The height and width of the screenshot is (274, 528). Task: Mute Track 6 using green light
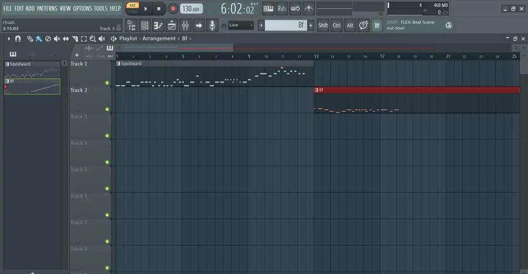point(107,215)
